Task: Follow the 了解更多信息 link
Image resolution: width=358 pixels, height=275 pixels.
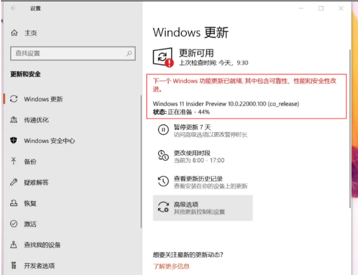Action: (171, 266)
